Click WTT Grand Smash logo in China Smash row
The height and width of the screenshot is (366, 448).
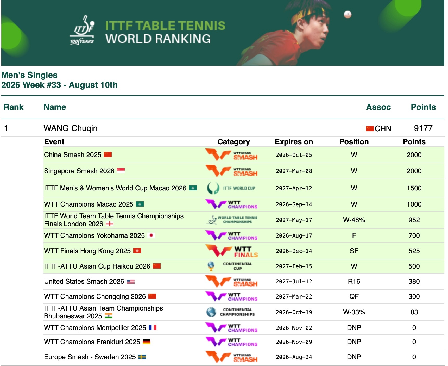(x=232, y=155)
